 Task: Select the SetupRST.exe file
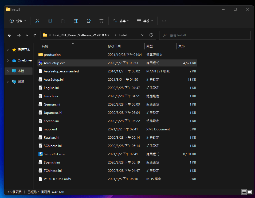[54, 154]
